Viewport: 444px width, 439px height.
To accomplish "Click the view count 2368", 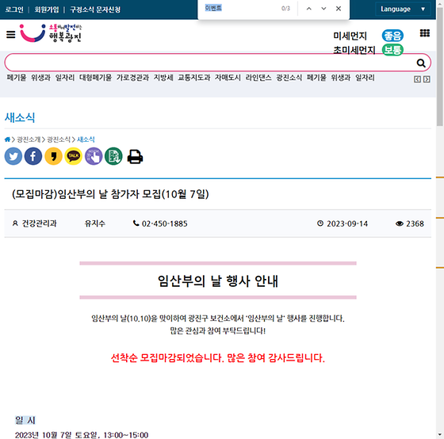I will click(415, 223).
